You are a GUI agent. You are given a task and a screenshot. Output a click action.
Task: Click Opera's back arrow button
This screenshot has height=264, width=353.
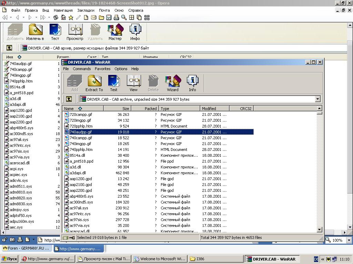(17, 18)
